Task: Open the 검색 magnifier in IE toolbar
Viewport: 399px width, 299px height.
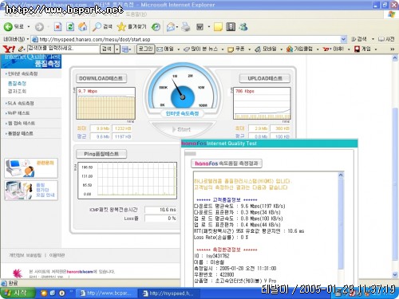Action: click(x=102, y=26)
